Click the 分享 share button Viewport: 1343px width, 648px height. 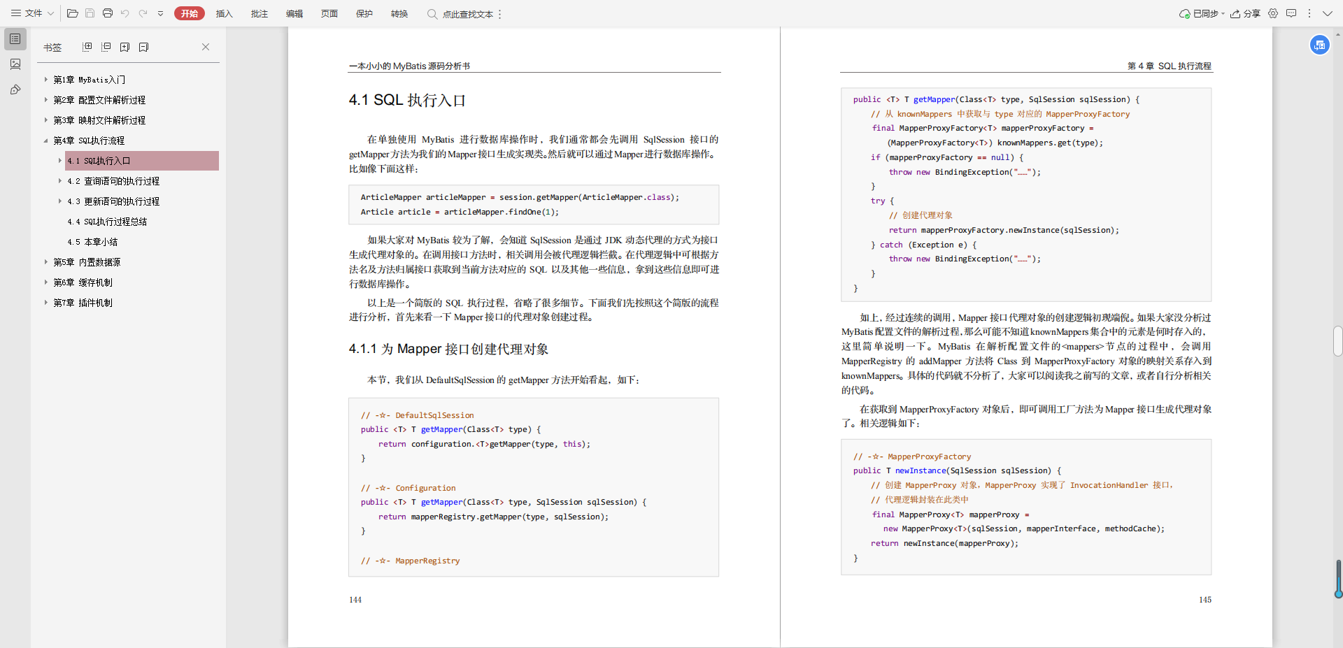(1246, 13)
